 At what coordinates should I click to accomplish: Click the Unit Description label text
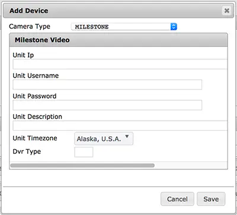click(x=37, y=117)
